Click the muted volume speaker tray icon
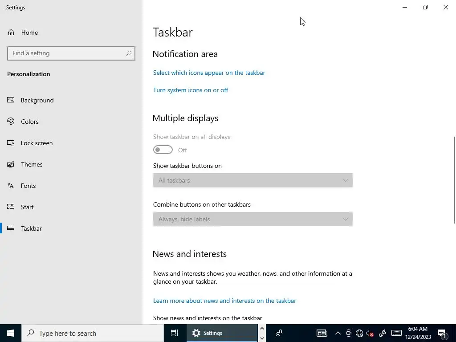456x342 pixels. pyautogui.click(x=370, y=333)
